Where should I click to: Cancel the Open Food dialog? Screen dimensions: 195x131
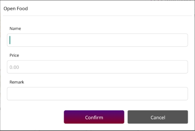[158, 117]
